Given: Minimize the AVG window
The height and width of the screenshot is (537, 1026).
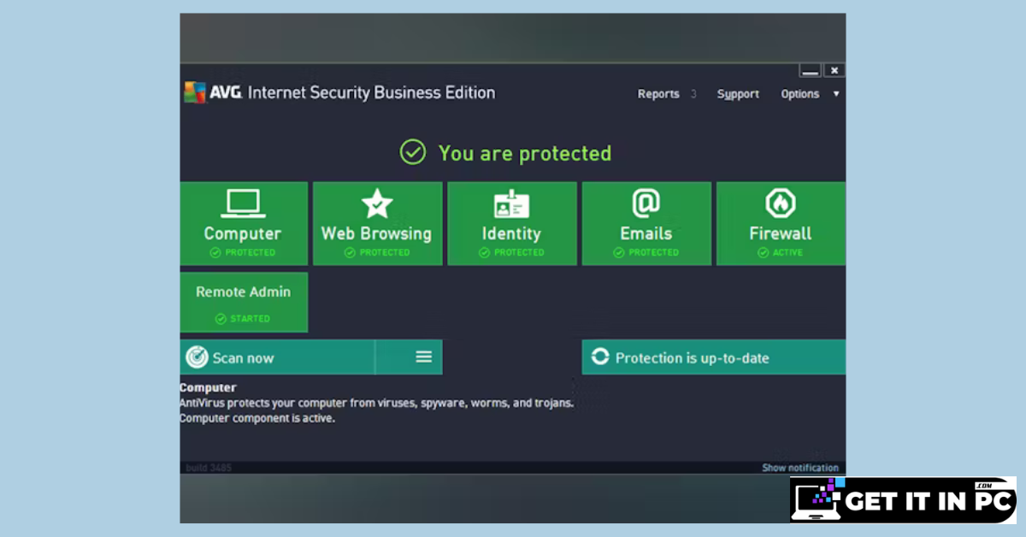Looking at the screenshot, I should coord(811,71).
